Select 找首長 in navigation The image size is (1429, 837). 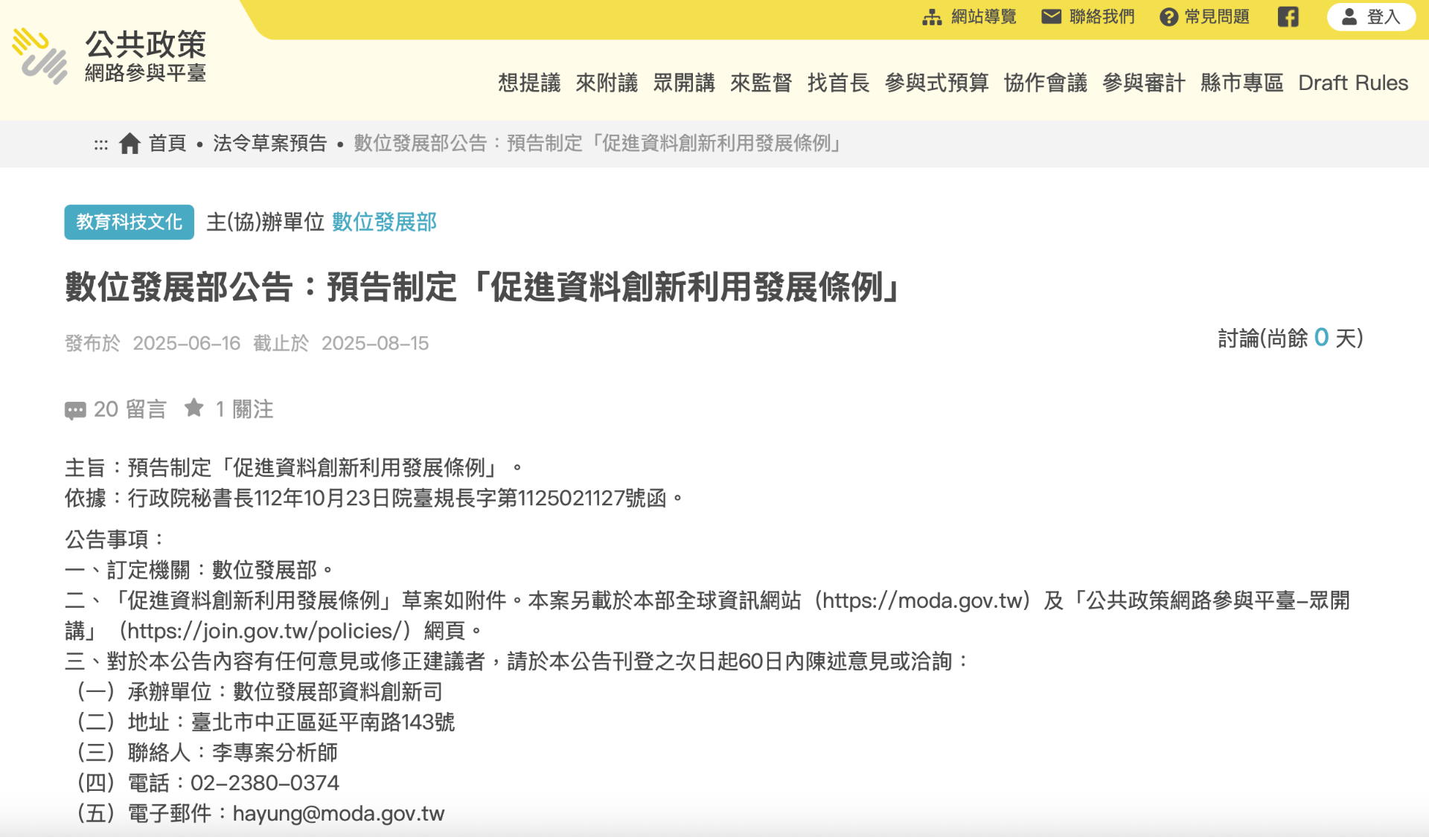839,83
